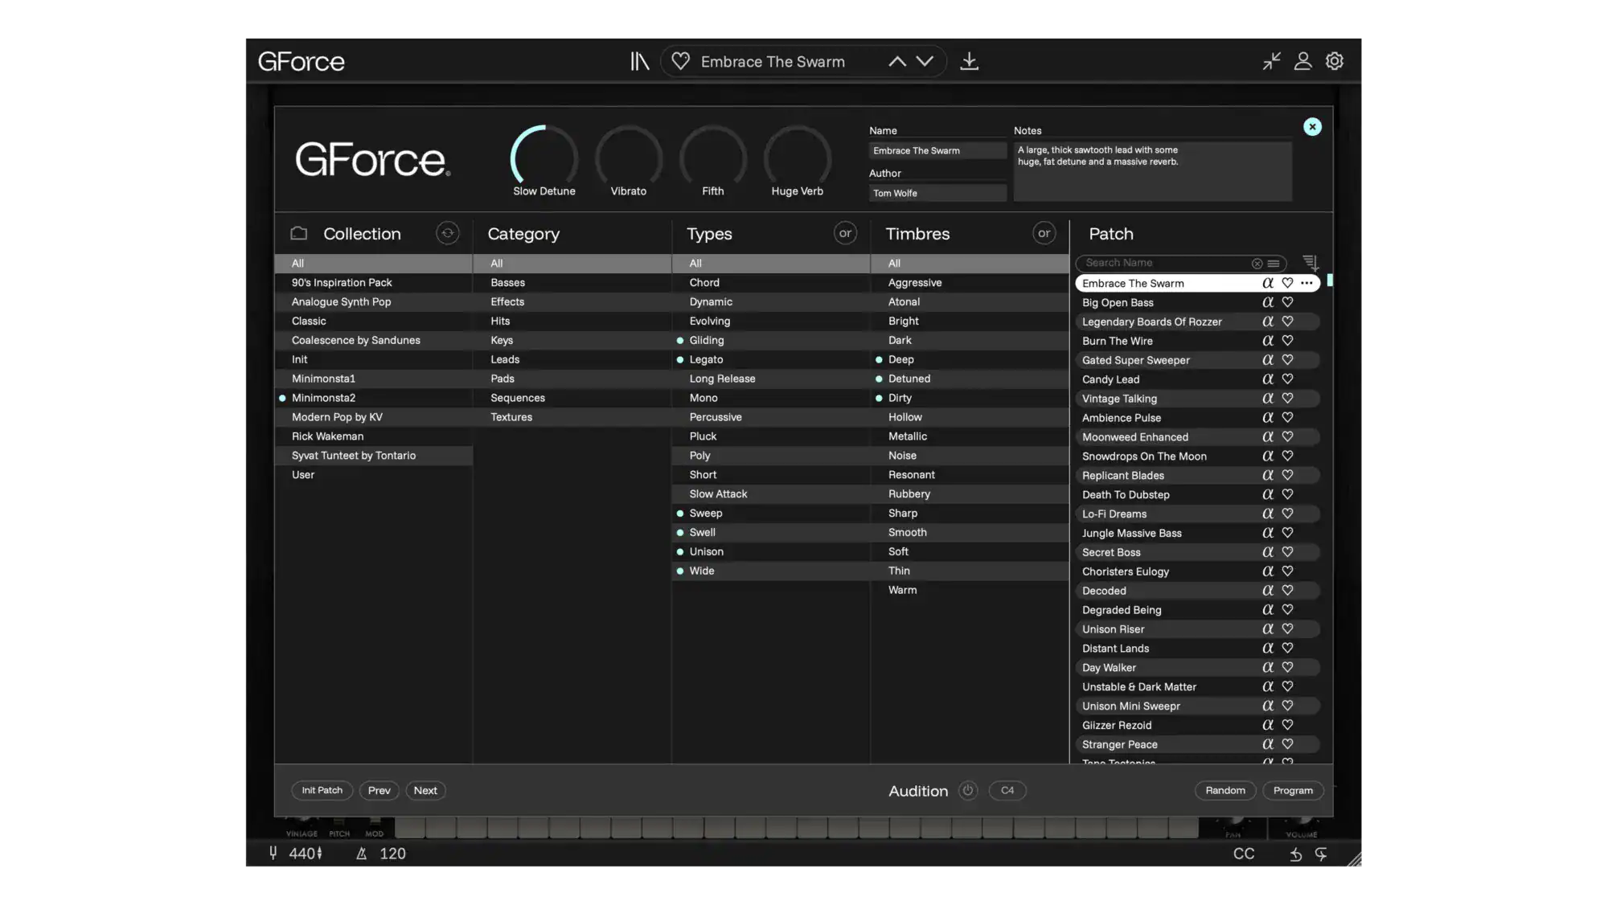Click the tempo metronome icon

[362, 854]
